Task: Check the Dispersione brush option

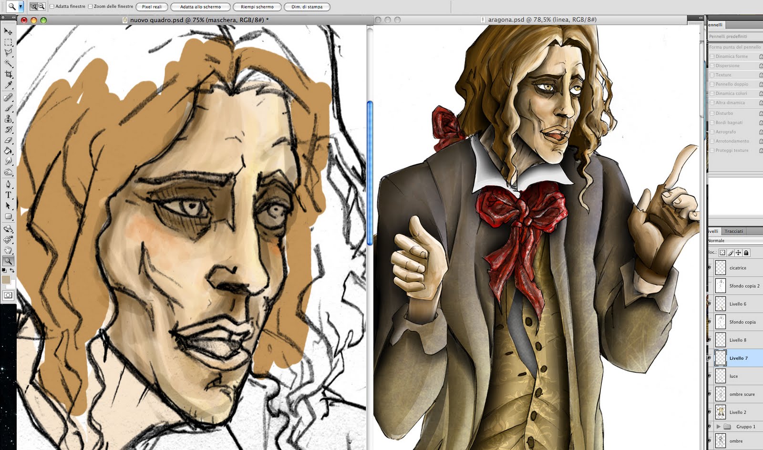Action: [712, 66]
